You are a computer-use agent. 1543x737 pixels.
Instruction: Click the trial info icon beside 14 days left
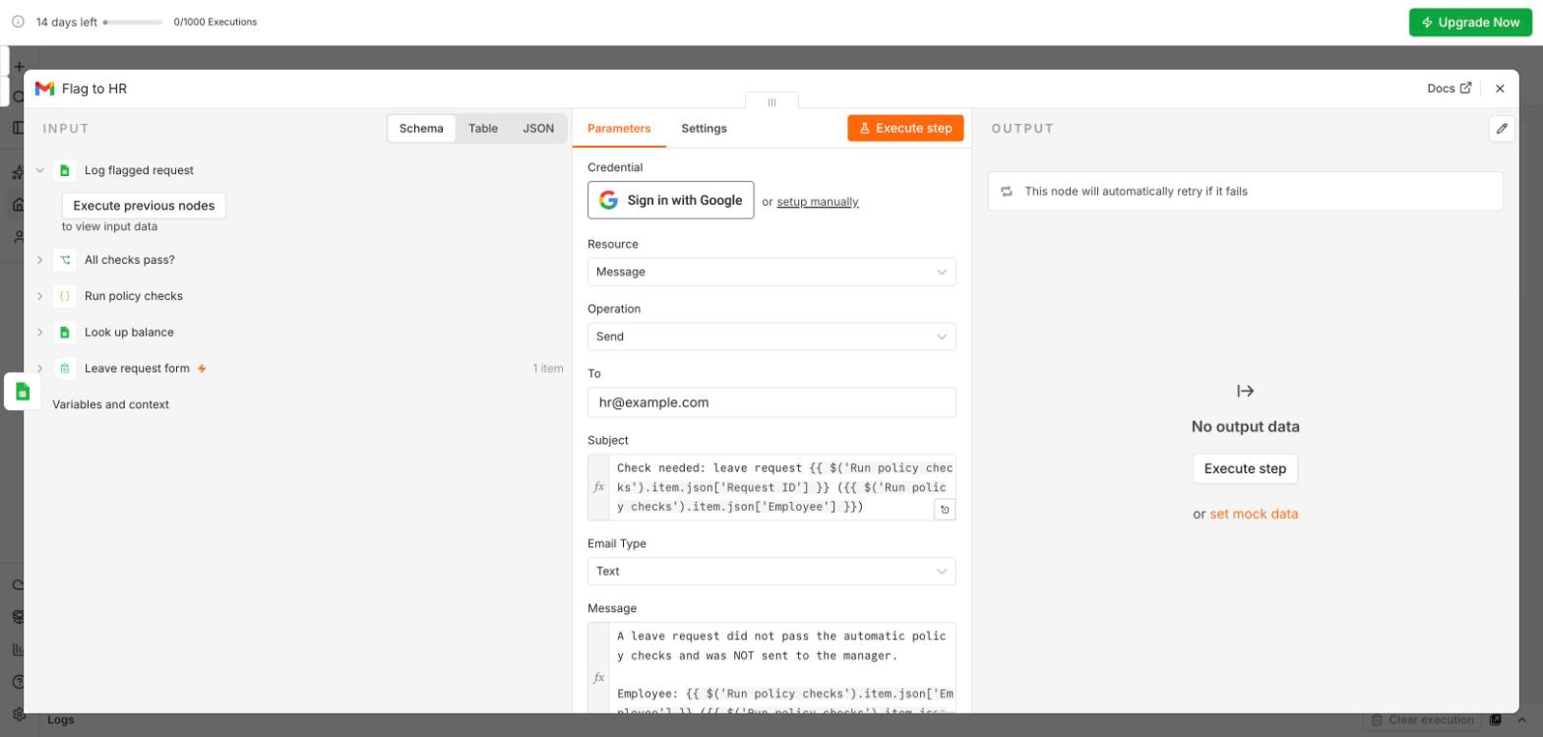tap(18, 22)
